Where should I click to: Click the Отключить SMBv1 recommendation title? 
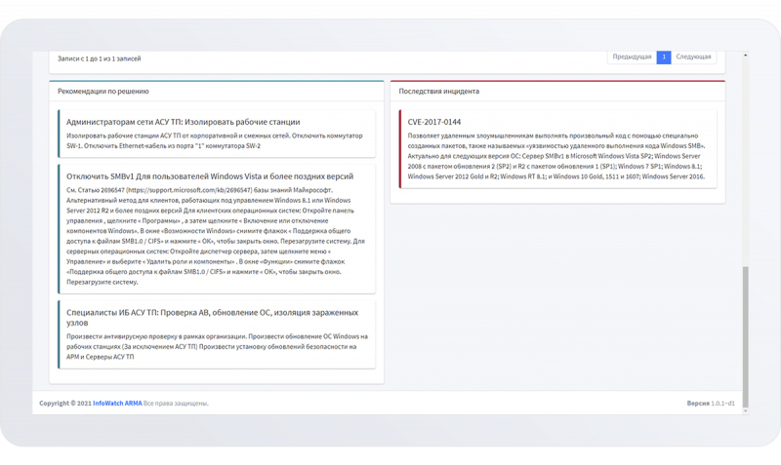[x=210, y=176]
